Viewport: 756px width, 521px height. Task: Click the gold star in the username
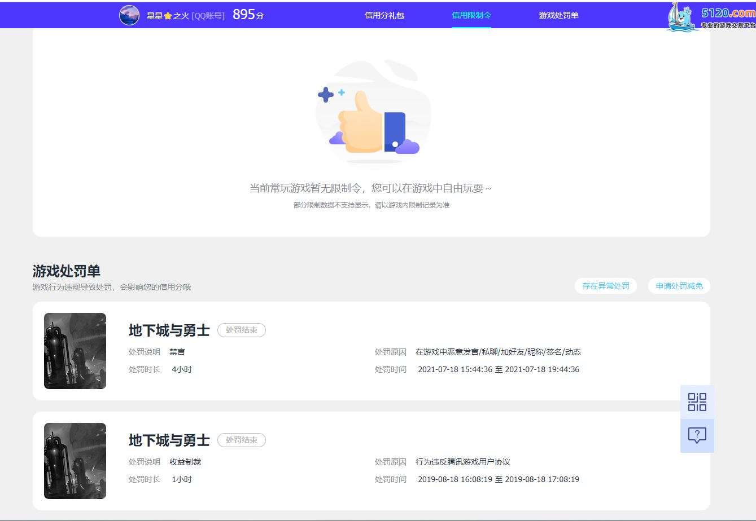[168, 16]
